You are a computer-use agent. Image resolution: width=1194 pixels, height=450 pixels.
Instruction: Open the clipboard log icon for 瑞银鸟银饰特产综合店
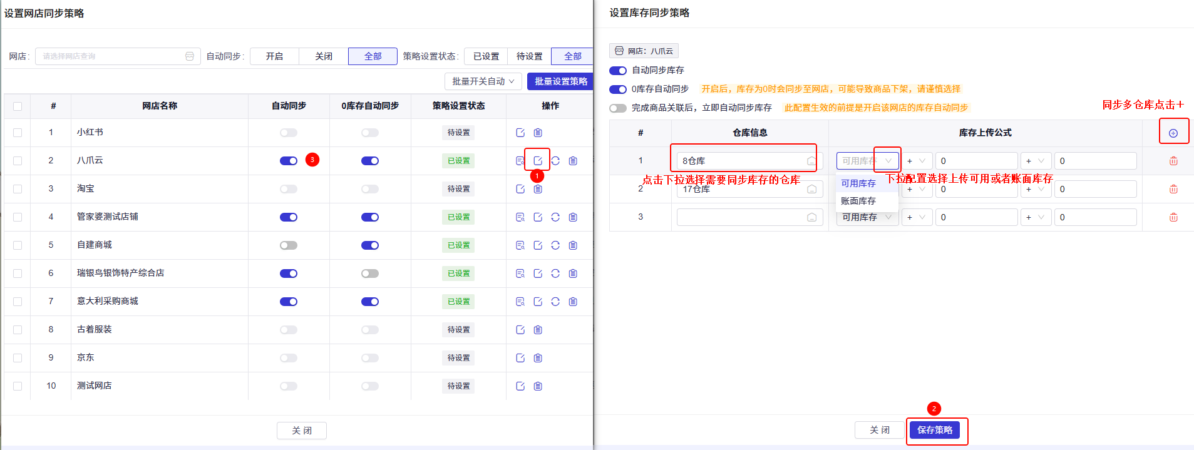pyautogui.click(x=573, y=274)
